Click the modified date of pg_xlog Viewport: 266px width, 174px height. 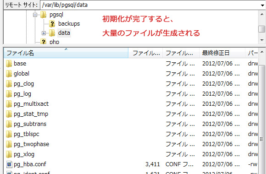click(x=221, y=154)
